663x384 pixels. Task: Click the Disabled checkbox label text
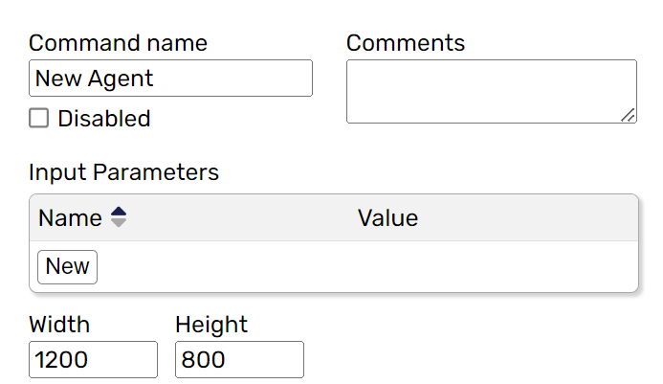pos(103,119)
